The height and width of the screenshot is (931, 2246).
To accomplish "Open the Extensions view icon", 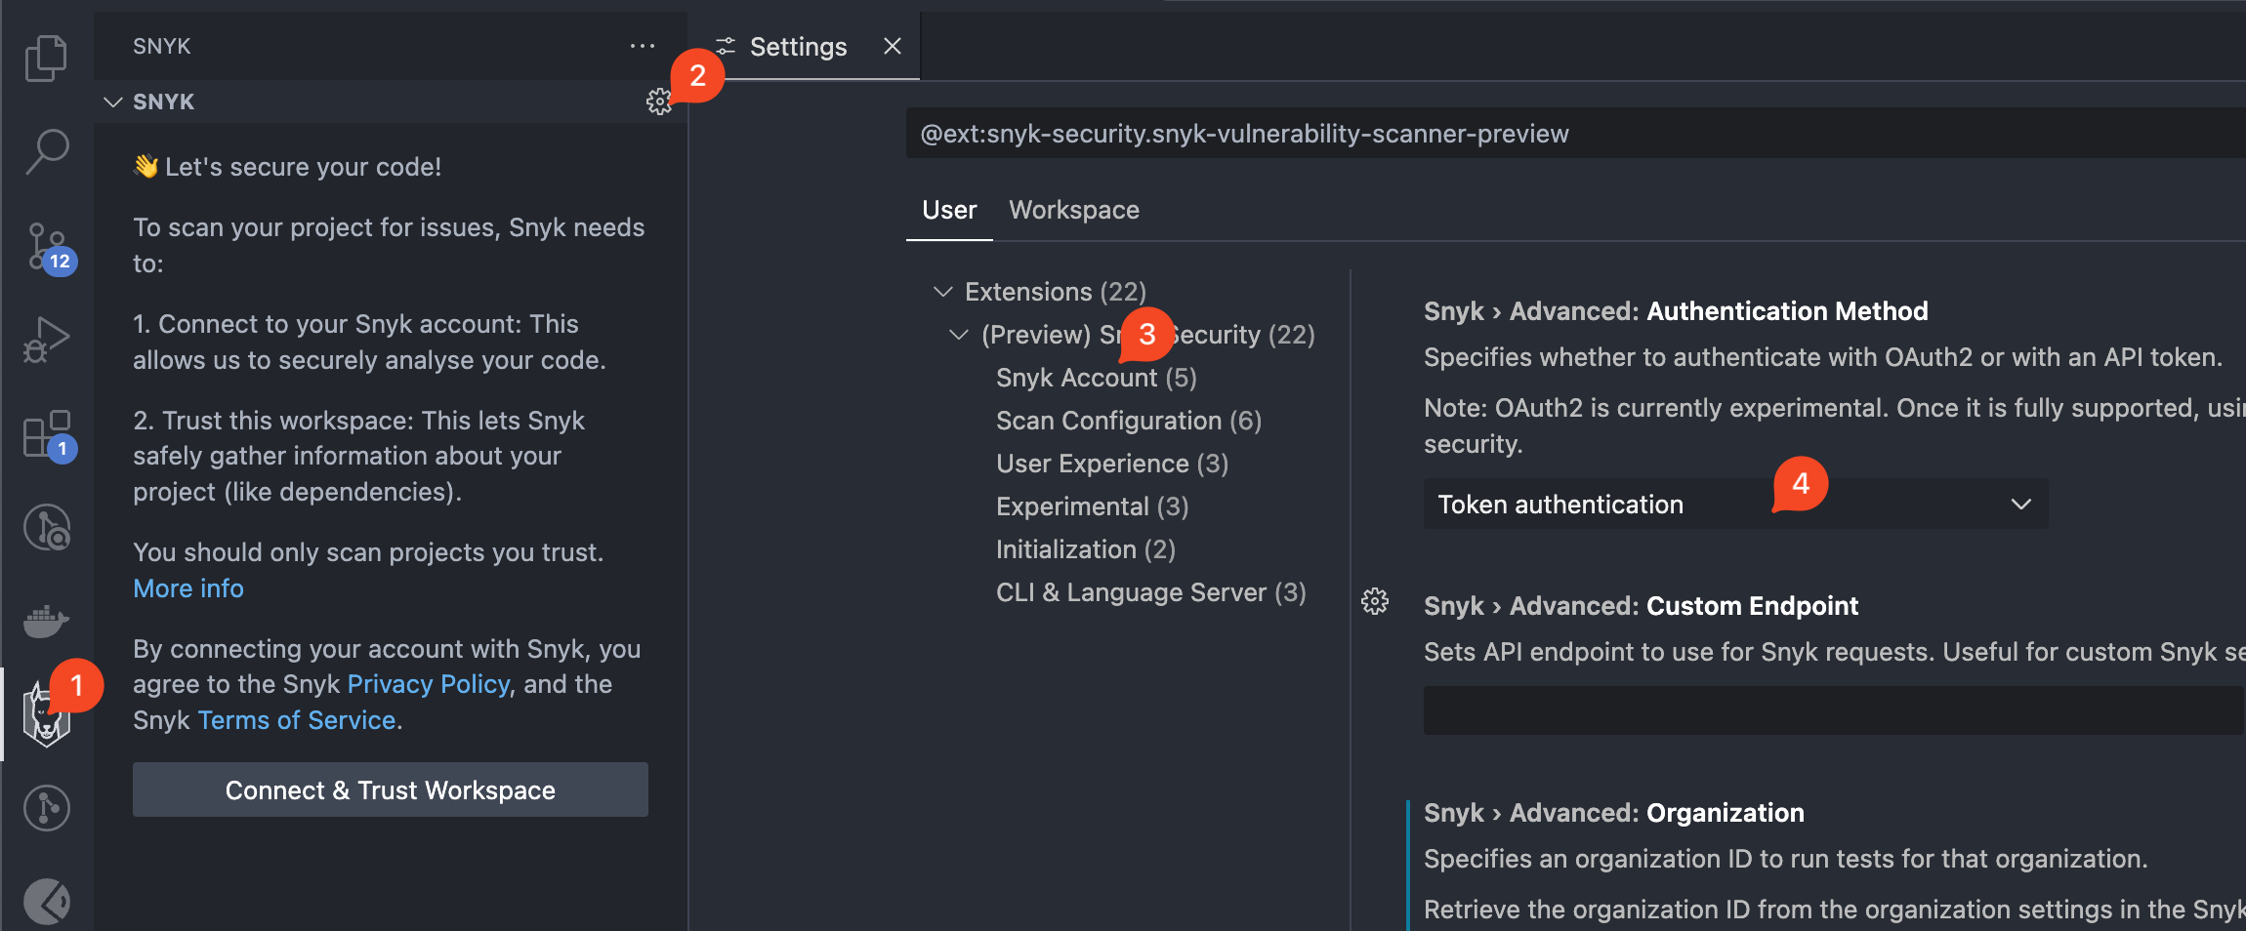I will pyautogui.click(x=46, y=434).
